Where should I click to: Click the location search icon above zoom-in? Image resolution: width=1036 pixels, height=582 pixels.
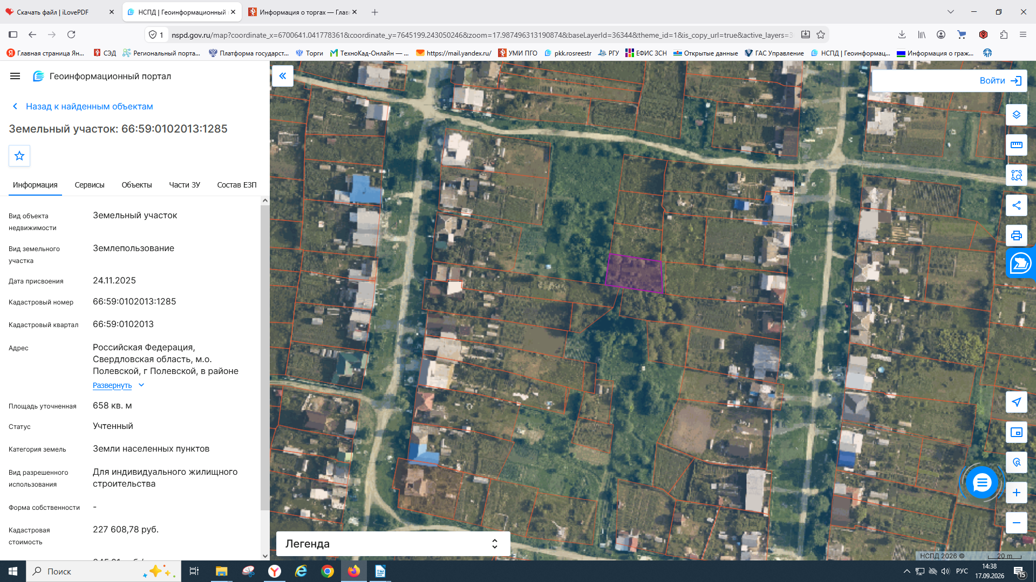(x=1017, y=462)
